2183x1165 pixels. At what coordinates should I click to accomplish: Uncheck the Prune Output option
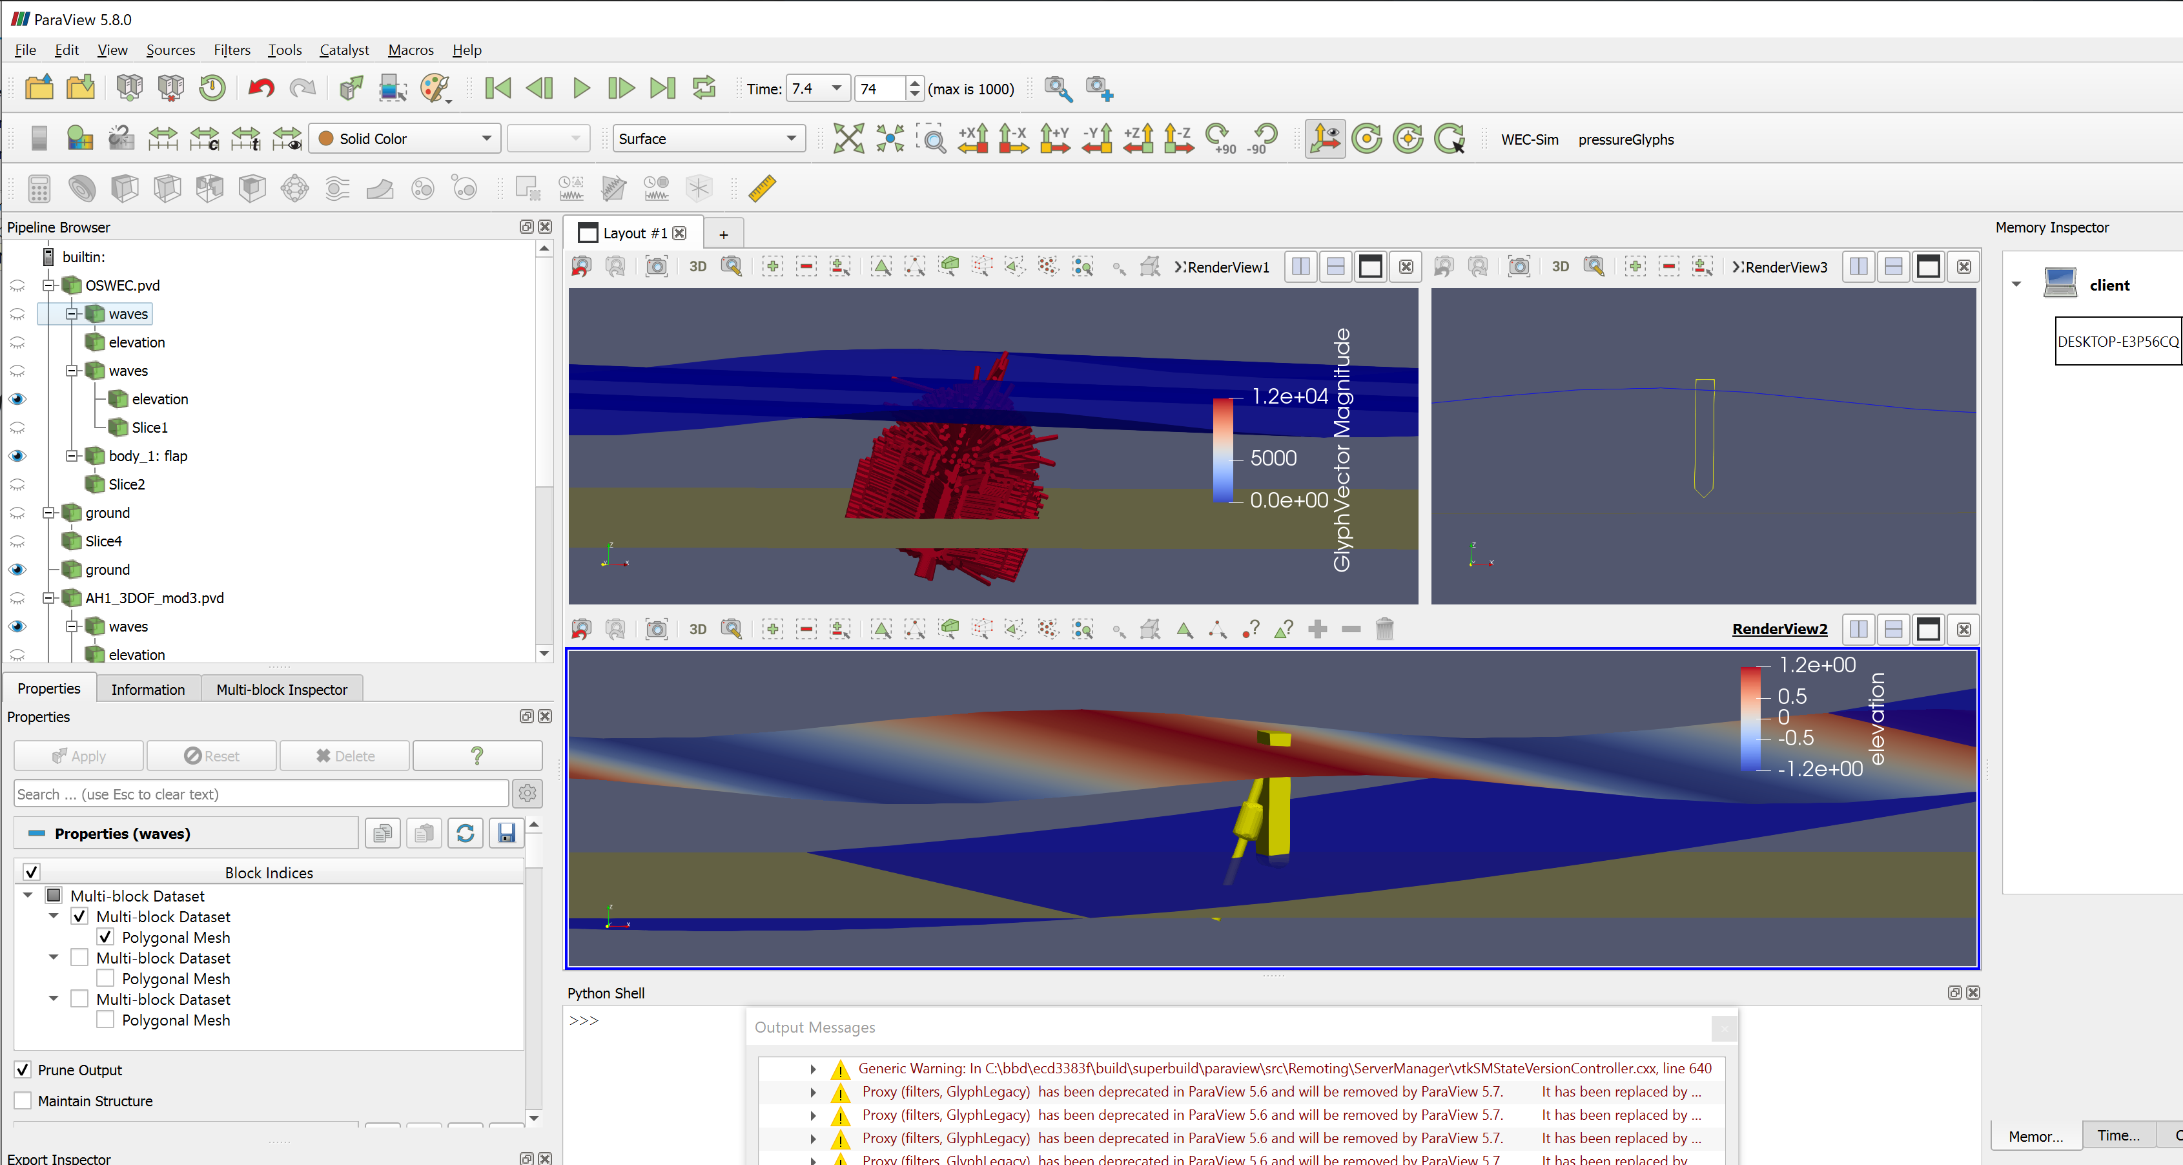(23, 1069)
